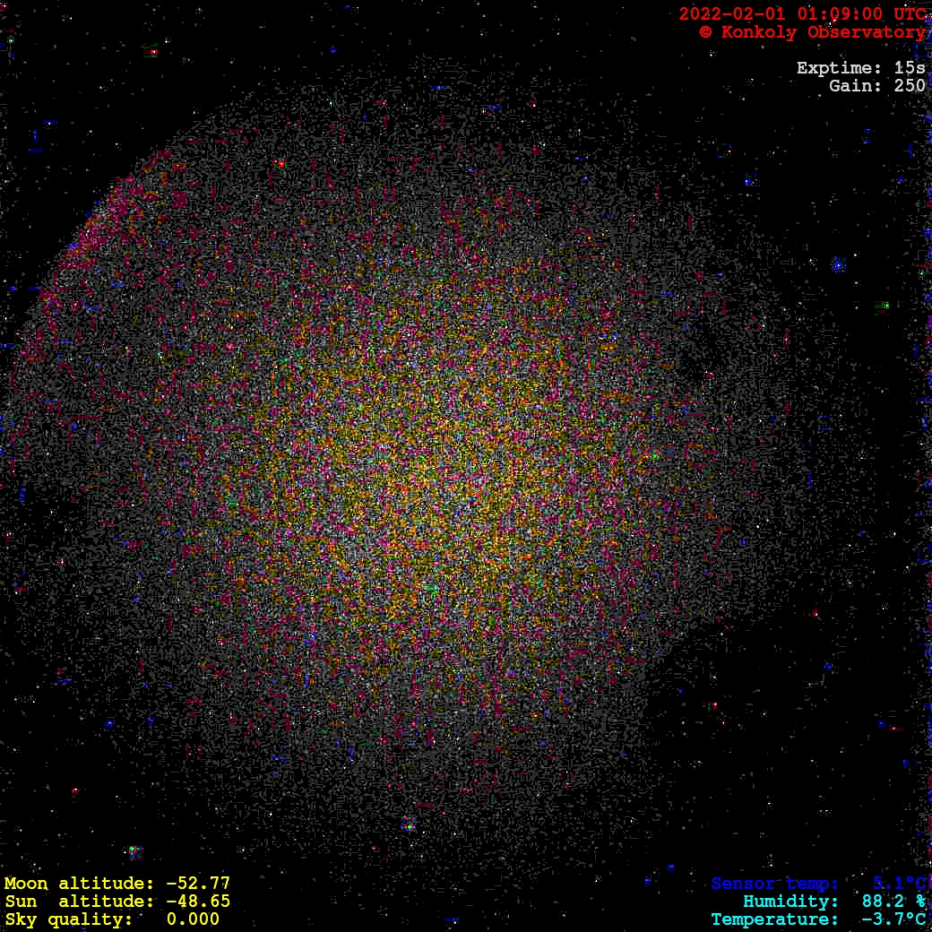
Task: Click the Konkoly Observatory copyright text
Action: (812, 32)
